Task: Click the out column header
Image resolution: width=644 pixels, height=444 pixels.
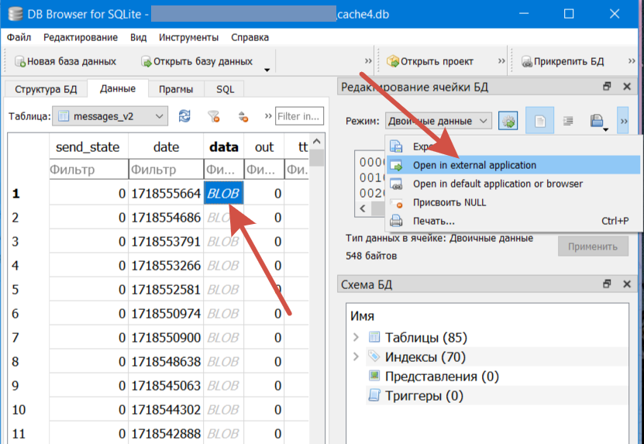Action: (264, 147)
